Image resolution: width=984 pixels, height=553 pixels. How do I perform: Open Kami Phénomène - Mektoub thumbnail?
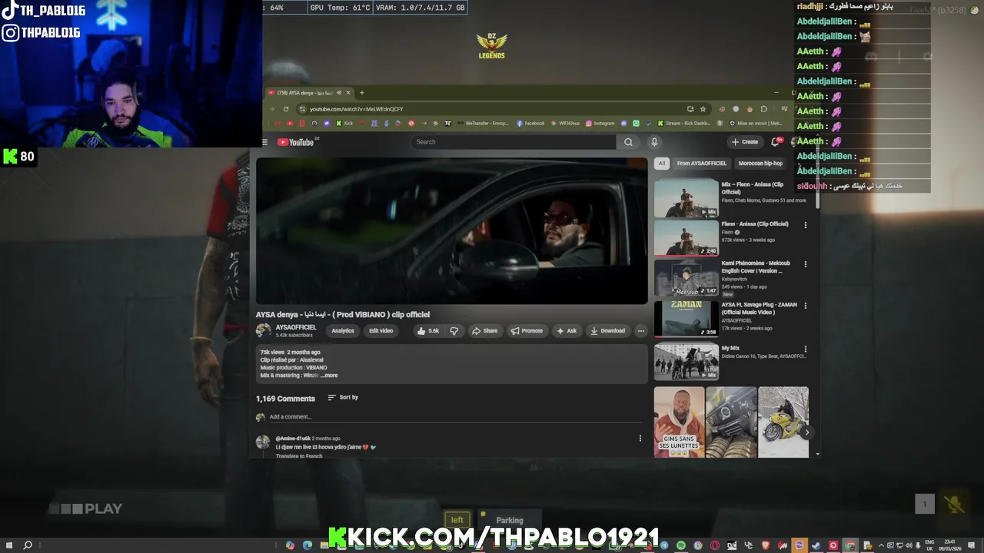pyautogui.click(x=686, y=278)
